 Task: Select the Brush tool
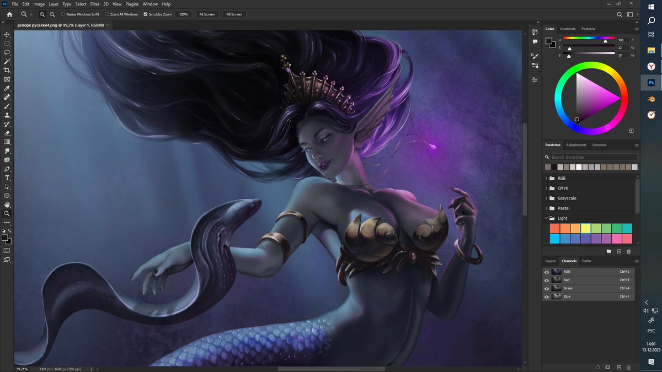click(7, 106)
